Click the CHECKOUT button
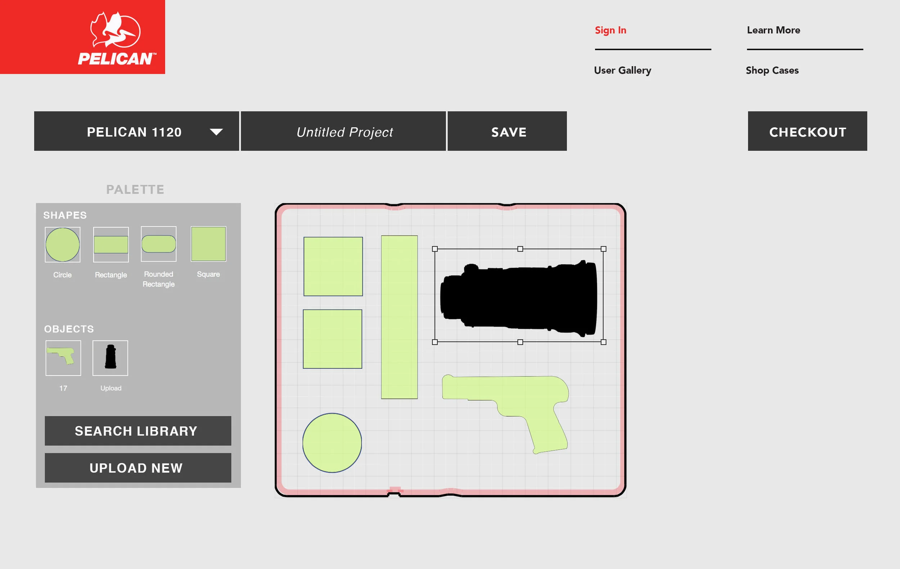Viewport: 900px width, 569px height. pos(807,132)
